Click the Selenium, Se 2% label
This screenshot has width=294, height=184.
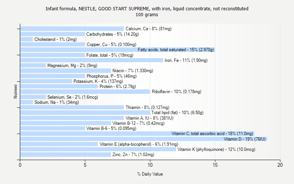(x=72, y=97)
